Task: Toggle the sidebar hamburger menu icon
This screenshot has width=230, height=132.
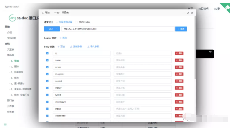Action: (5, 125)
